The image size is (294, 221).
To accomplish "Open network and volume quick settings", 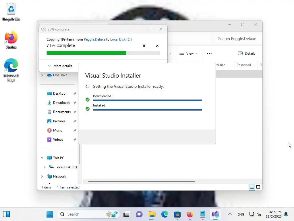I will (255, 214).
